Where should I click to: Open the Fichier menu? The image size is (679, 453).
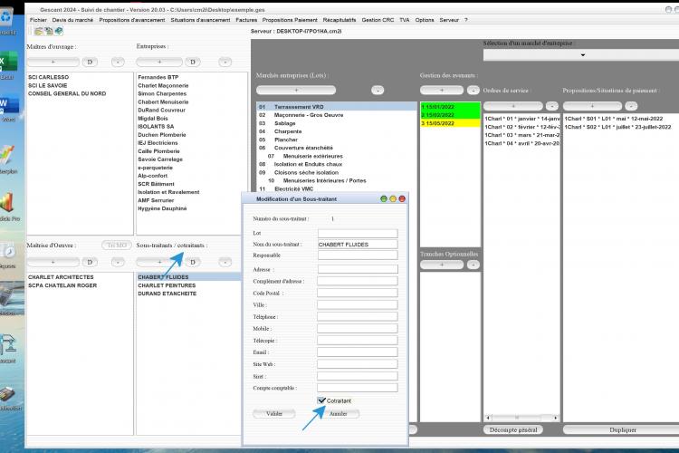point(38,20)
